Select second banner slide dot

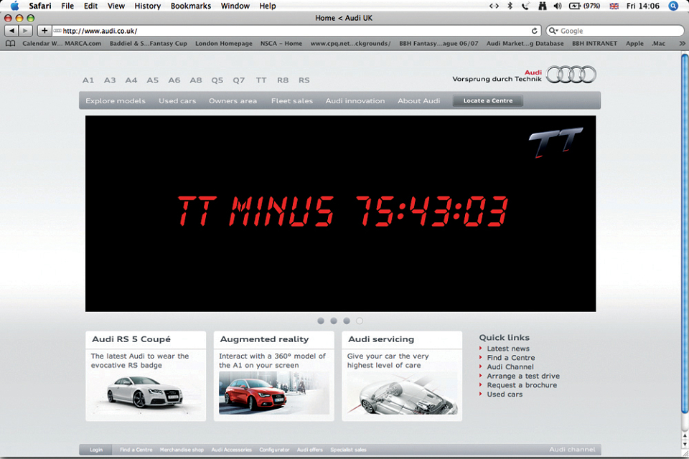coord(334,321)
